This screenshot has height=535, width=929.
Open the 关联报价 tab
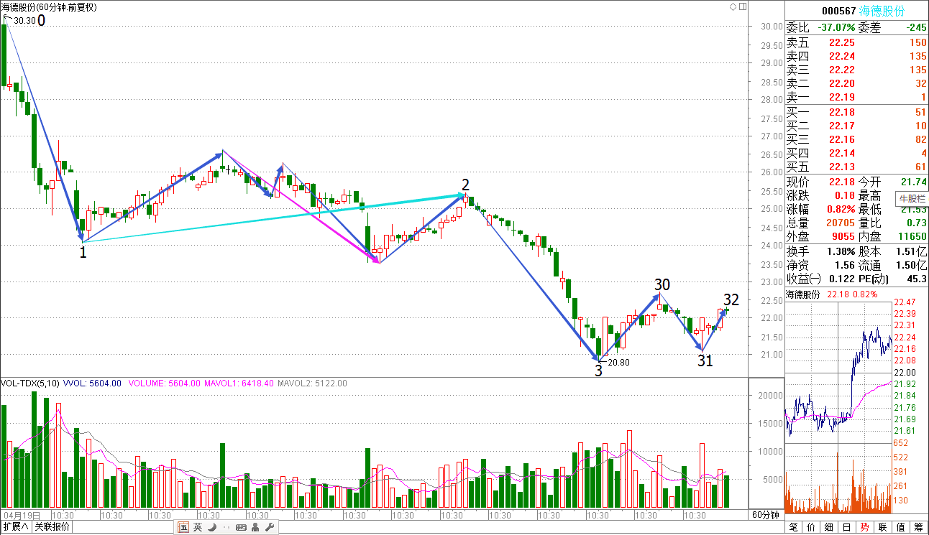[52, 526]
